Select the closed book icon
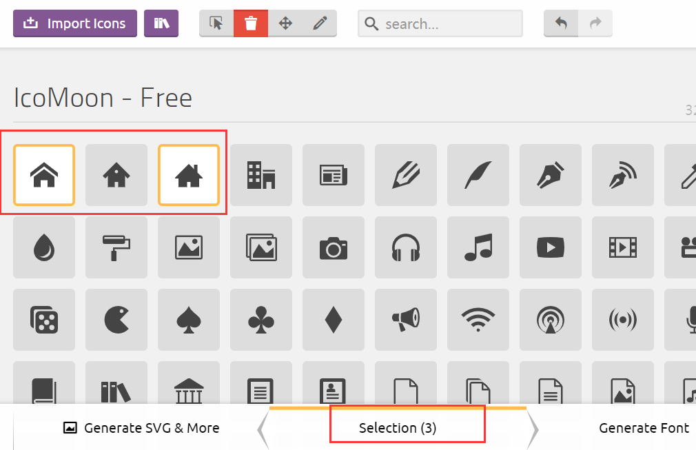This screenshot has width=696, height=450. pyautogui.click(x=44, y=382)
